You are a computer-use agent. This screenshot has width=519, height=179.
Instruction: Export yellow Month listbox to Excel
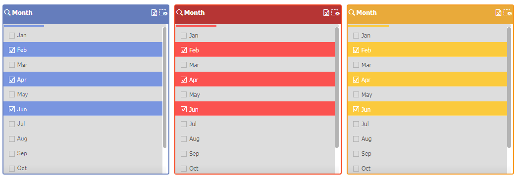pos(499,12)
